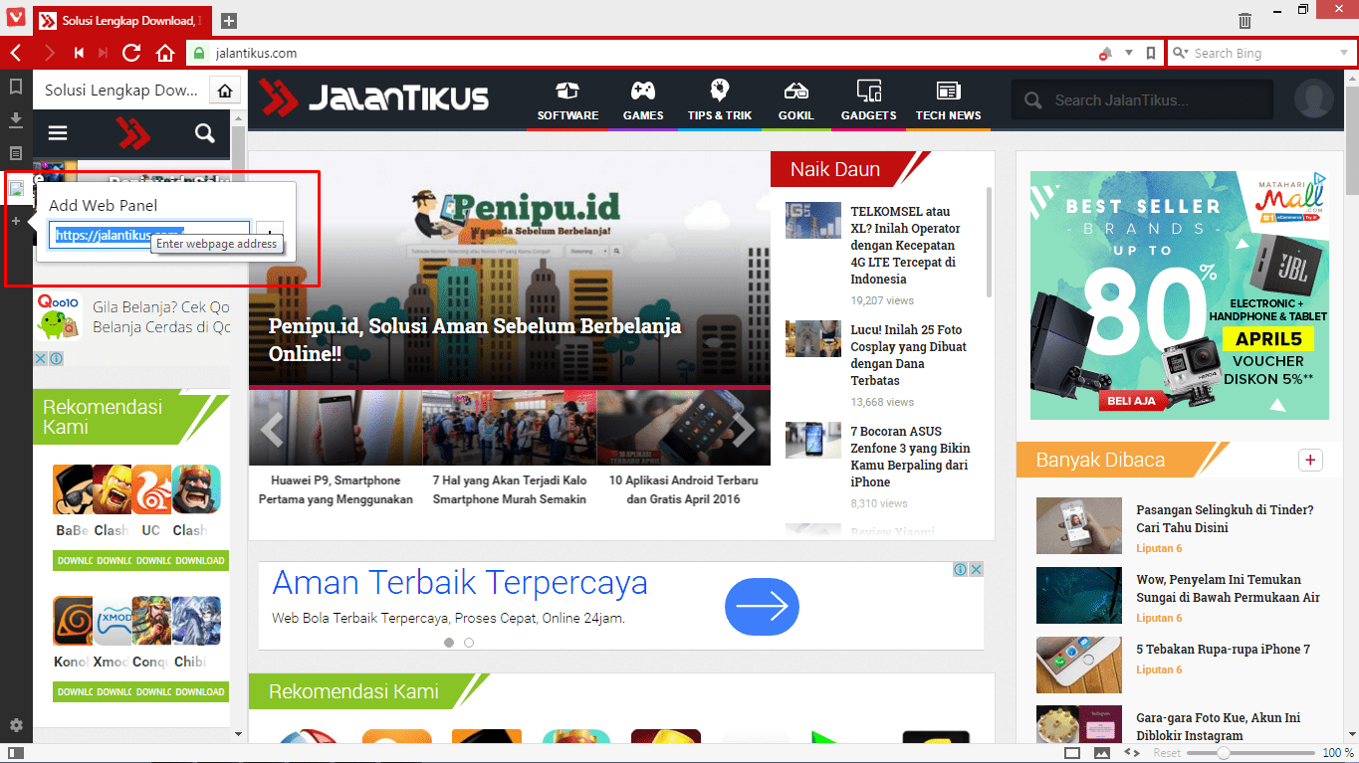The width and height of the screenshot is (1359, 763).
Task: Open the hamburger menu in web panel
Action: pos(58,133)
